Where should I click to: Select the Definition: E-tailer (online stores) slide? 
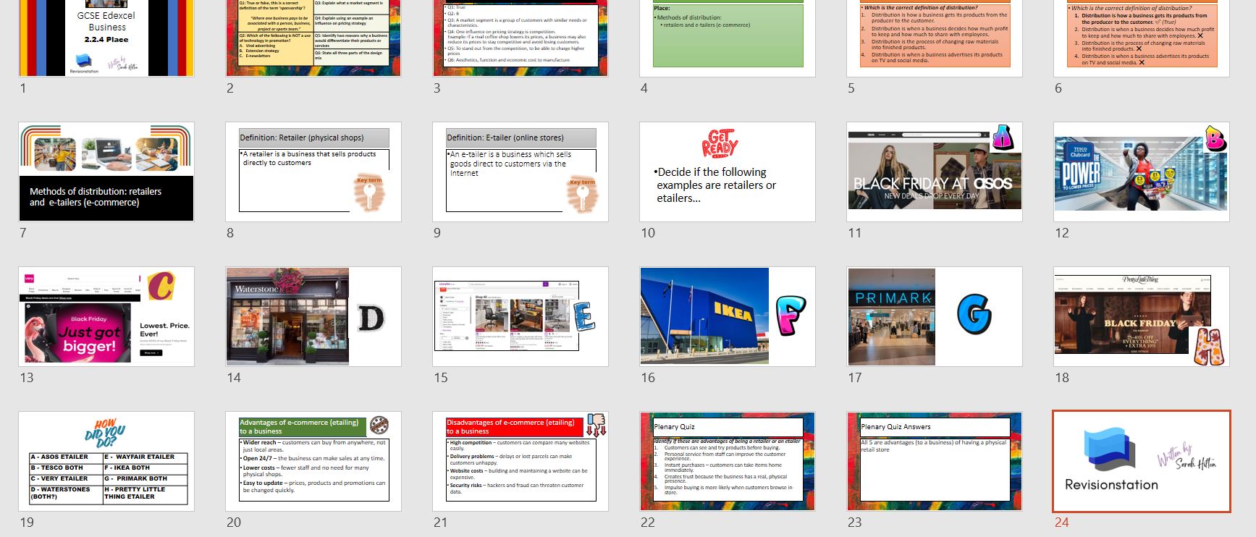pos(520,172)
